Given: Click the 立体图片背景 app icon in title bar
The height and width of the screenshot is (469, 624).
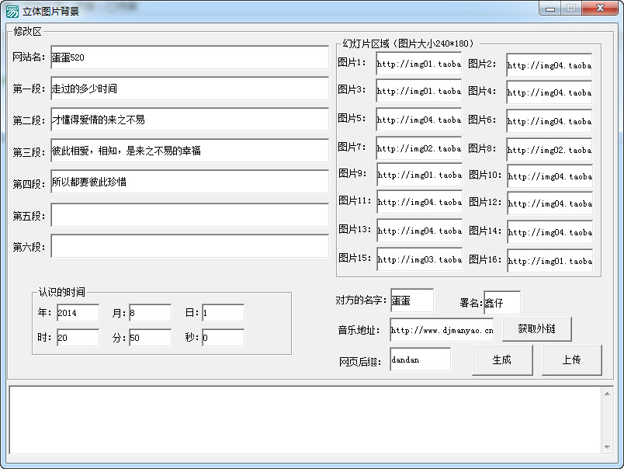Looking at the screenshot, I should [x=12, y=12].
